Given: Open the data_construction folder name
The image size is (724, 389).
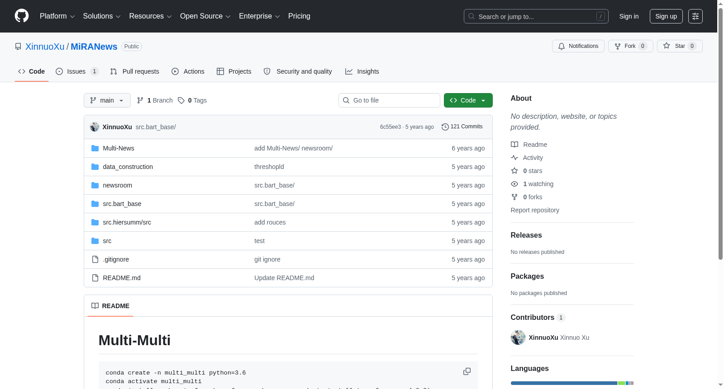Looking at the screenshot, I should tap(128, 167).
